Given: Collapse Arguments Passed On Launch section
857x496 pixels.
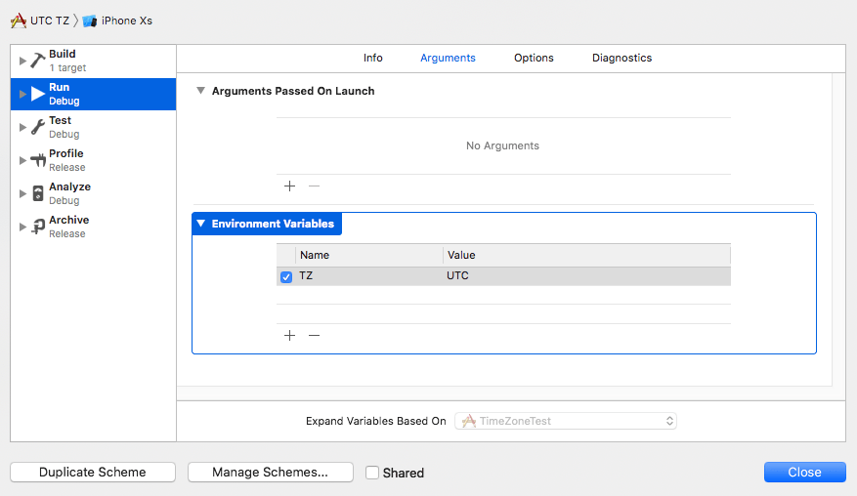Looking at the screenshot, I should [201, 91].
